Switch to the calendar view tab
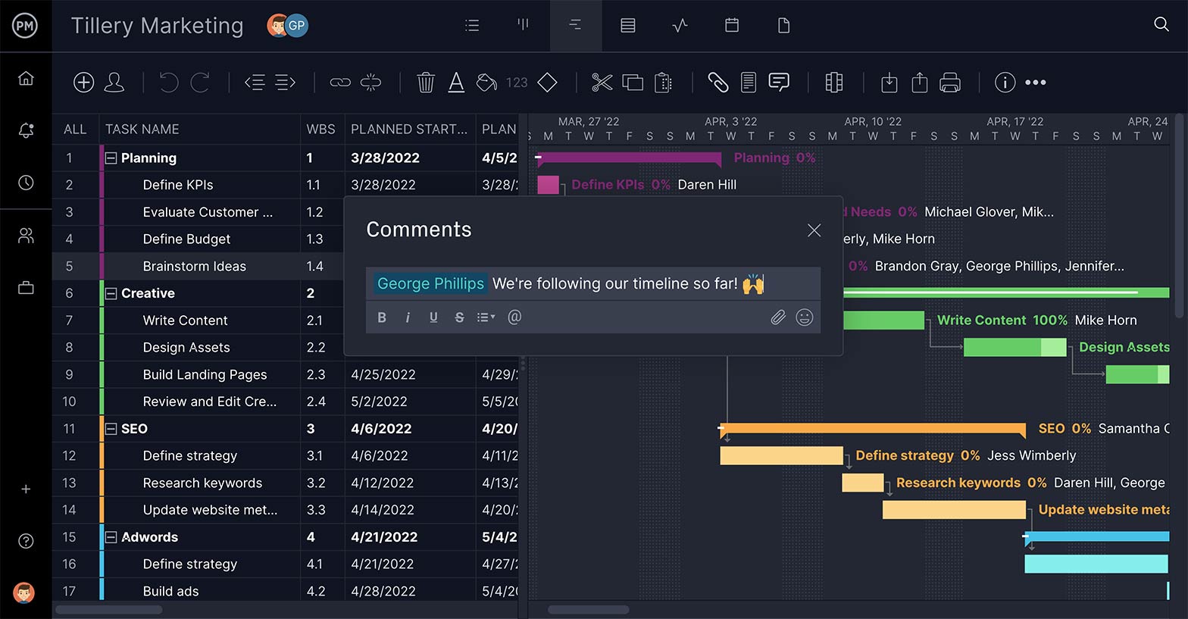 coord(732,26)
